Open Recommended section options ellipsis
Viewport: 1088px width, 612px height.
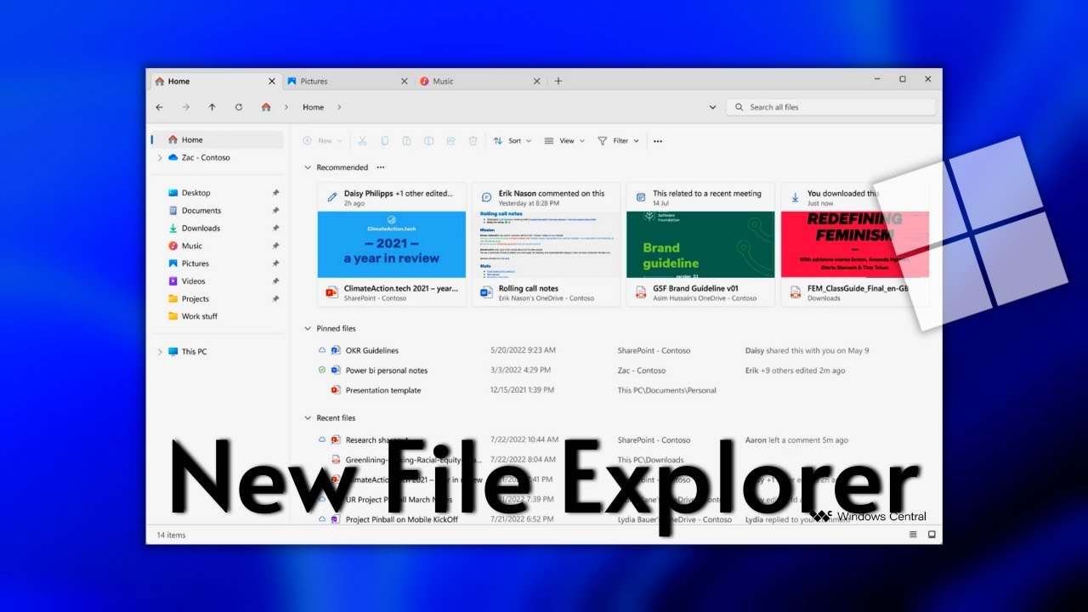(x=381, y=167)
